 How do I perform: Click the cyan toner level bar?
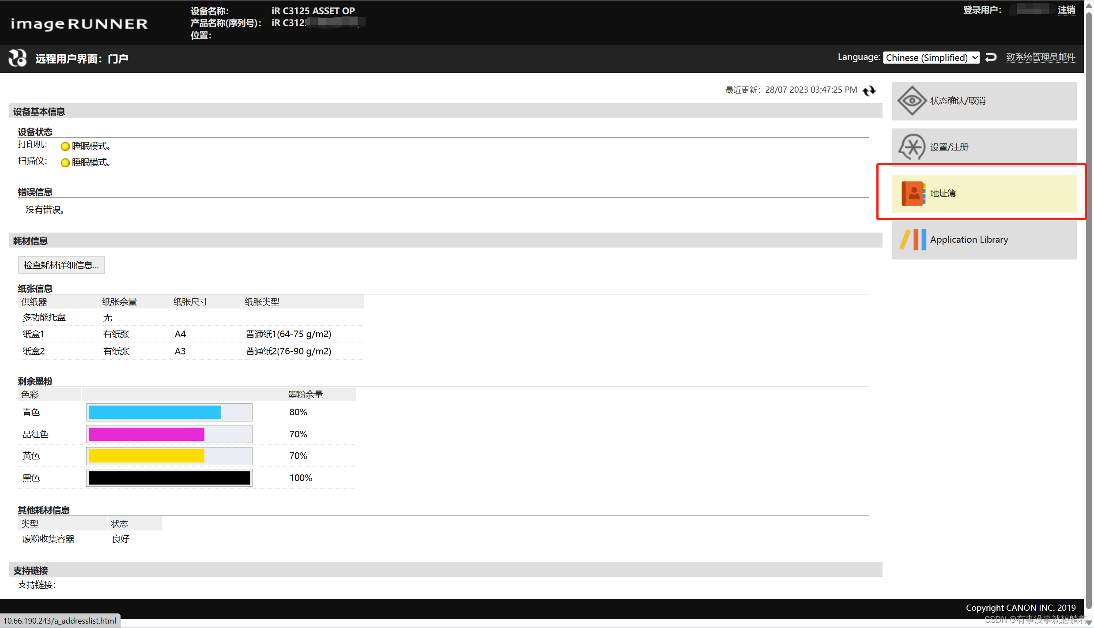click(x=155, y=412)
